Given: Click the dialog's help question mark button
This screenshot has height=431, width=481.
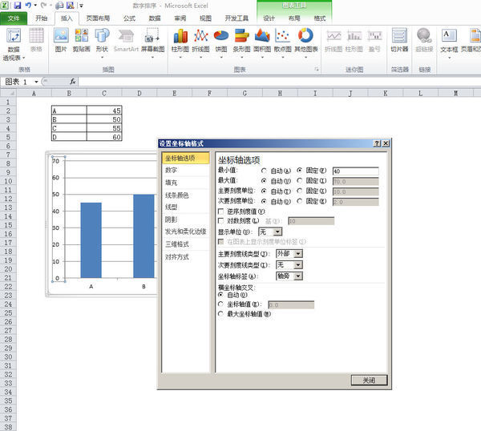Looking at the screenshot, I should [377, 143].
